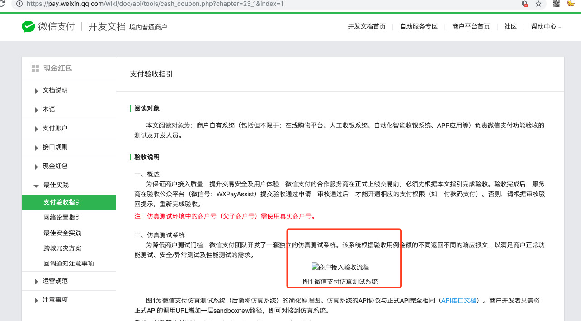581x321 pixels.
Task: Follow the API接口文档 link
Action: click(459, 300)
